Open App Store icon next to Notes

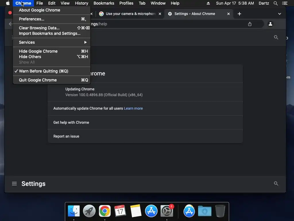[x=151, y=211]
